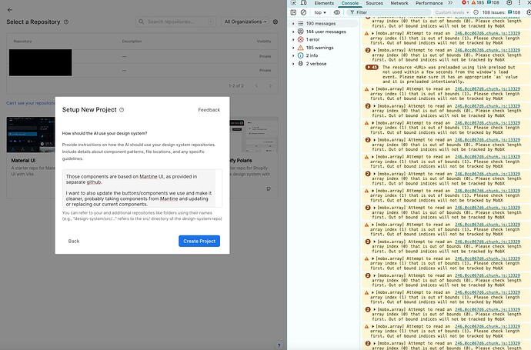Viewport: 531px width, 350px height.
Task: Switch to Elements tab
Action: pos(324,3)
